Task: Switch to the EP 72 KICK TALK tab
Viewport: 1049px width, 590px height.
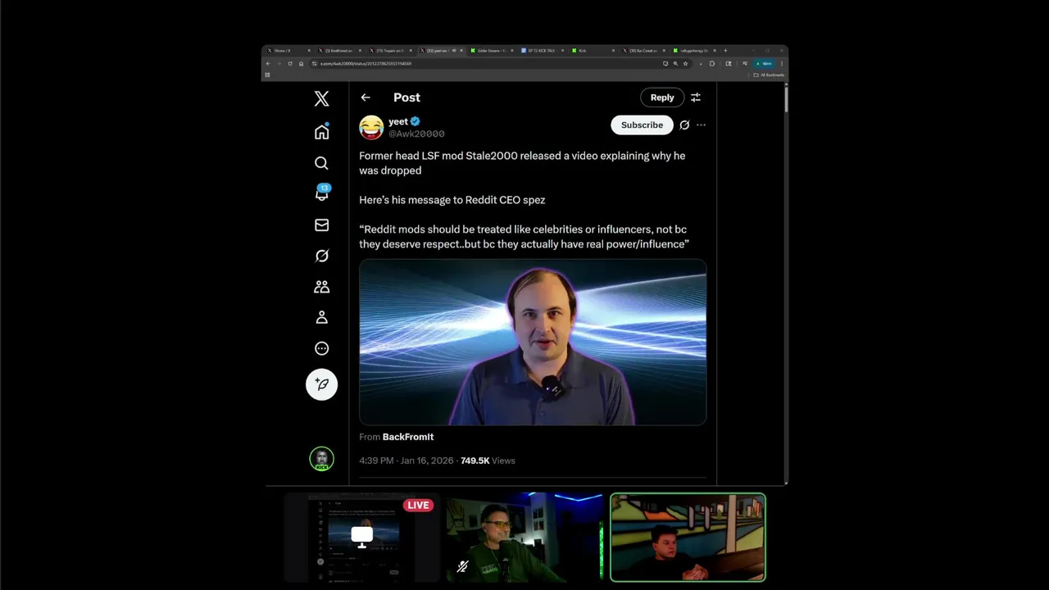Action: 542,51
